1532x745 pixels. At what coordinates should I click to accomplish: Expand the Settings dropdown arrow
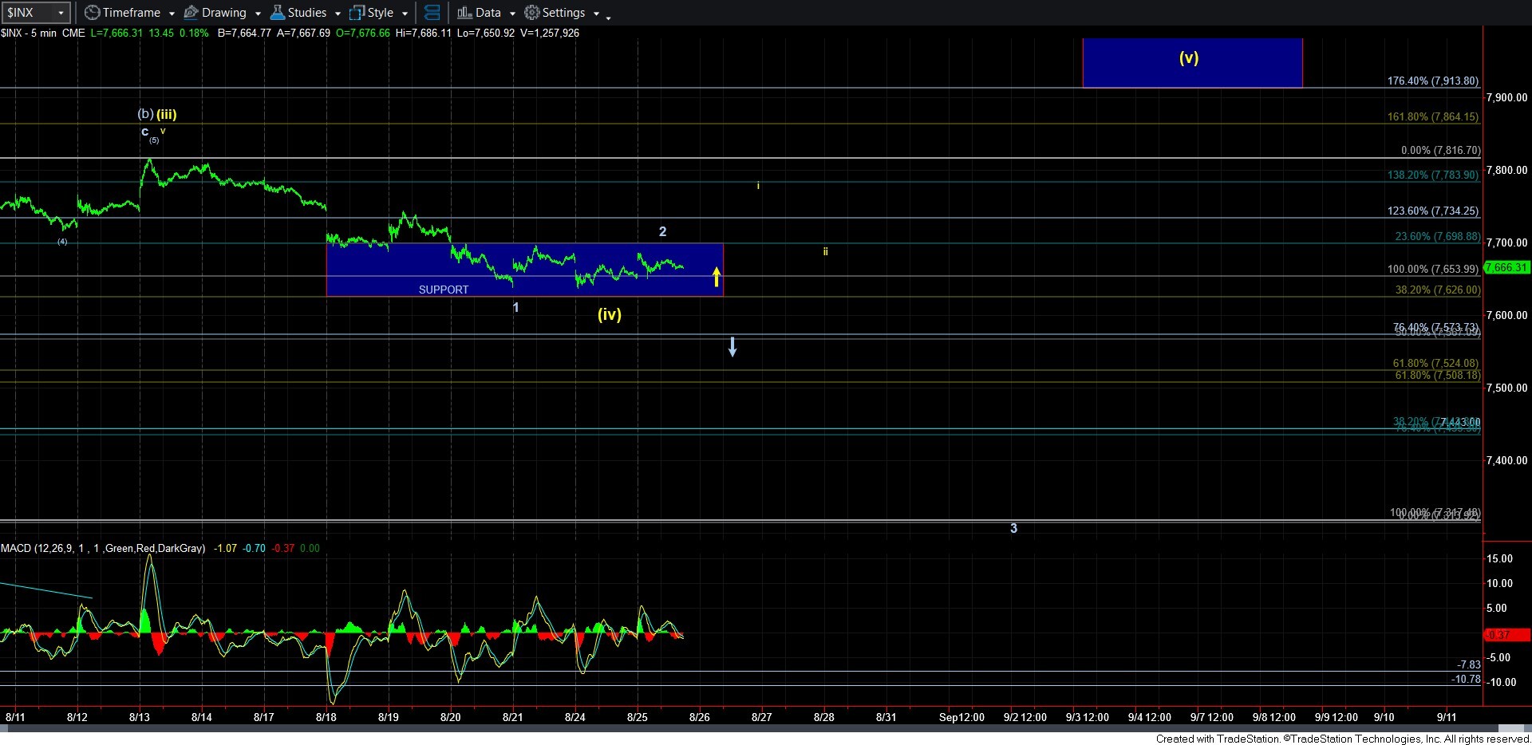[596, 14]
